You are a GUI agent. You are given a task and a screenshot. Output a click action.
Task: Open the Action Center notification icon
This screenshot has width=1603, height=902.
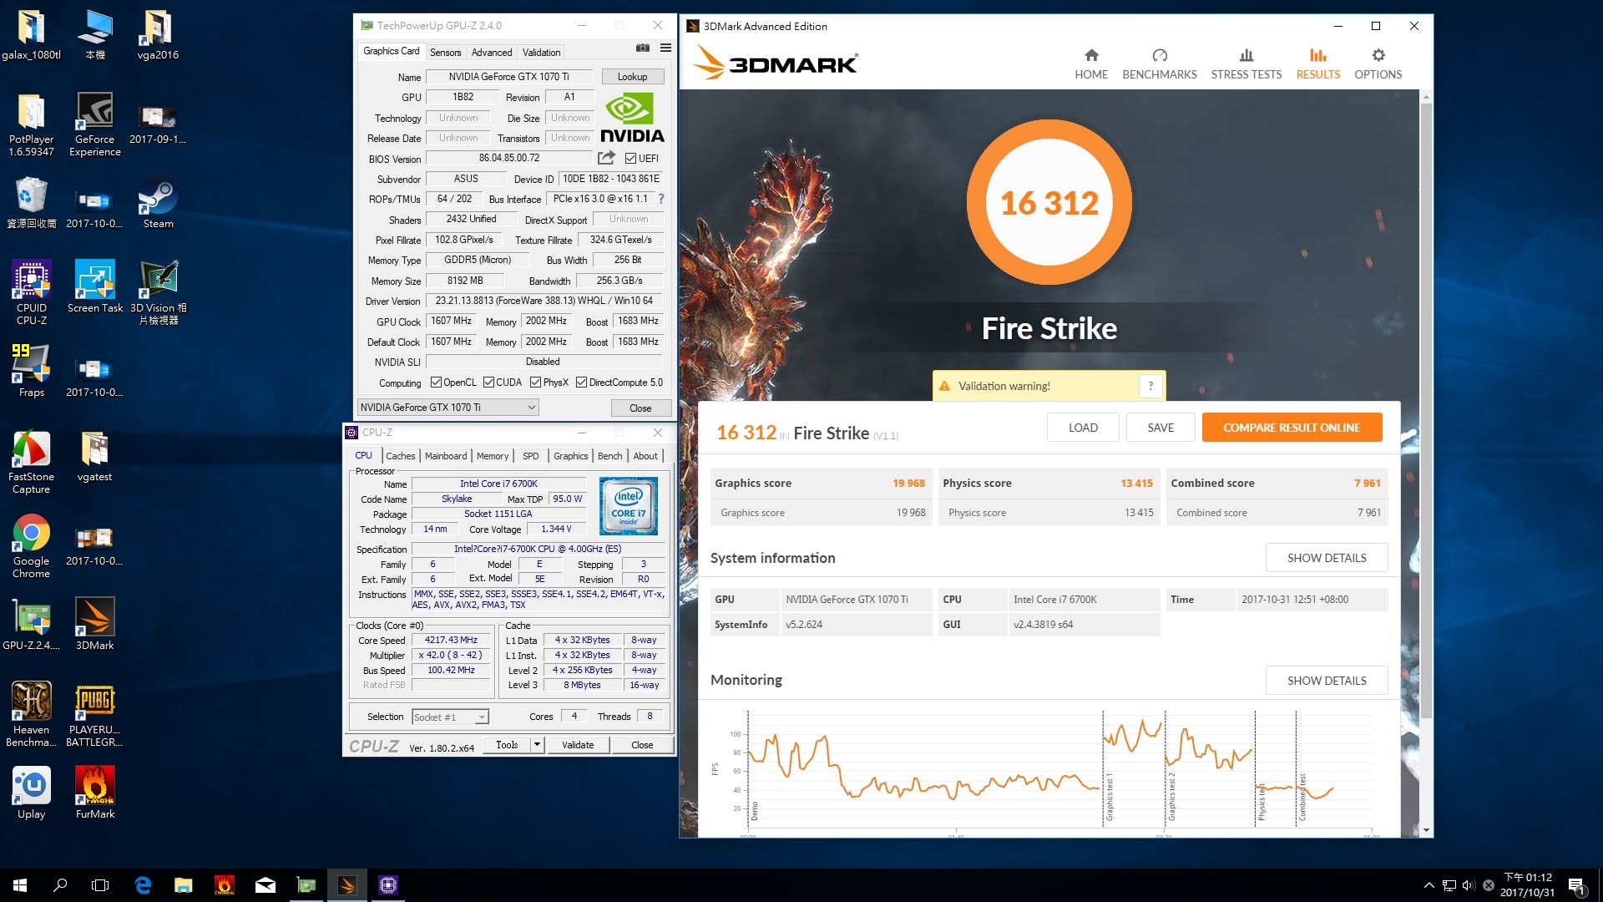click(1576, 885)
